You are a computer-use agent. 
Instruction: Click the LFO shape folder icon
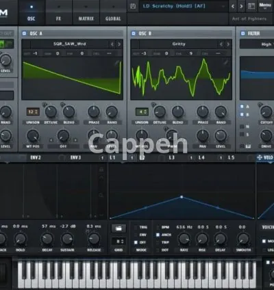click(x=119, y=228)
